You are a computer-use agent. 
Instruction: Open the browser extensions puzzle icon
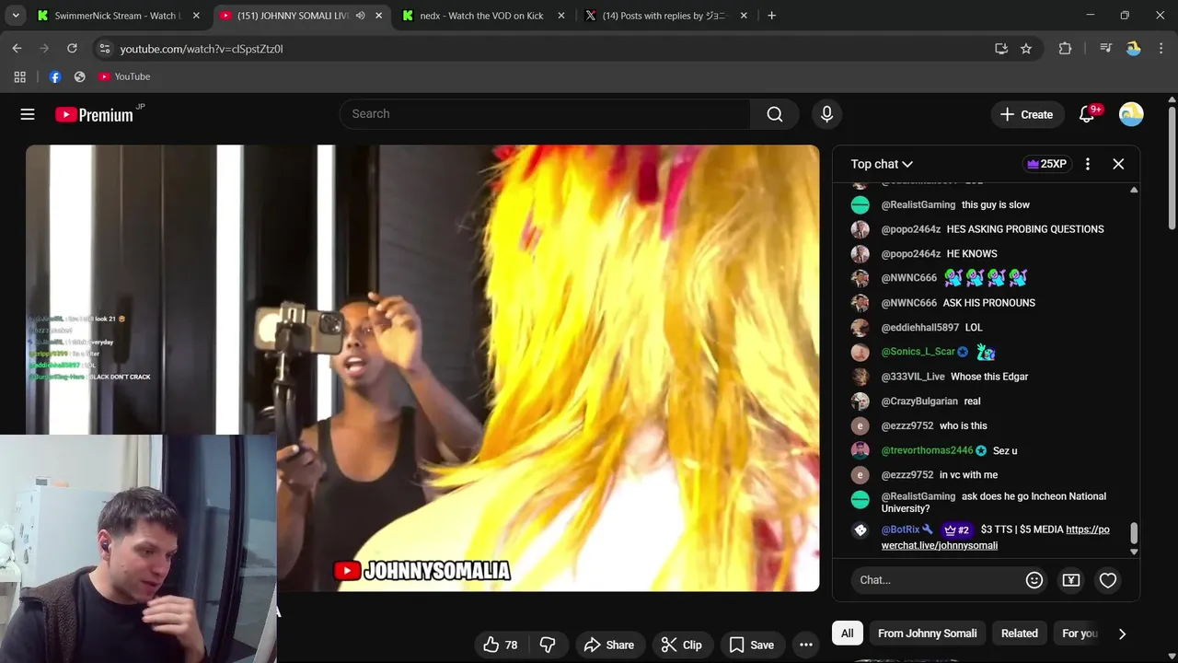(x=1065, y=49)
